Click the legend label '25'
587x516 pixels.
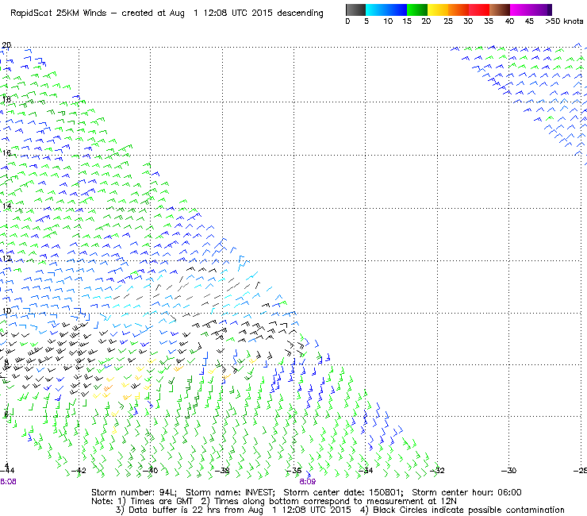(x=448, y=21)
